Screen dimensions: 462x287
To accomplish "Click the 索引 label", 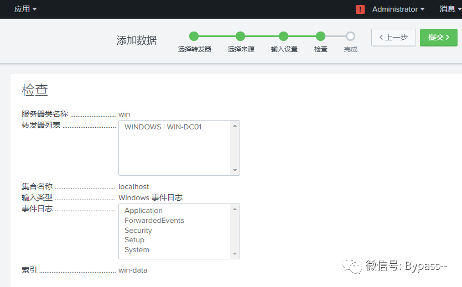I will 29,270.
